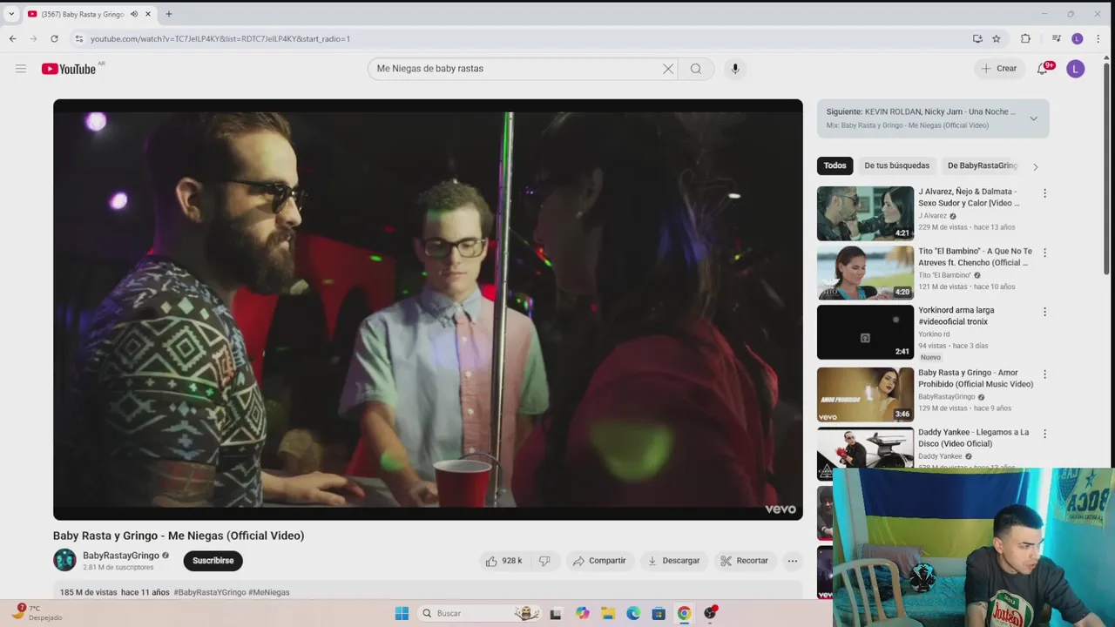Go back in browser history
The image size is (1115, 627).
(x=12, y=38)
